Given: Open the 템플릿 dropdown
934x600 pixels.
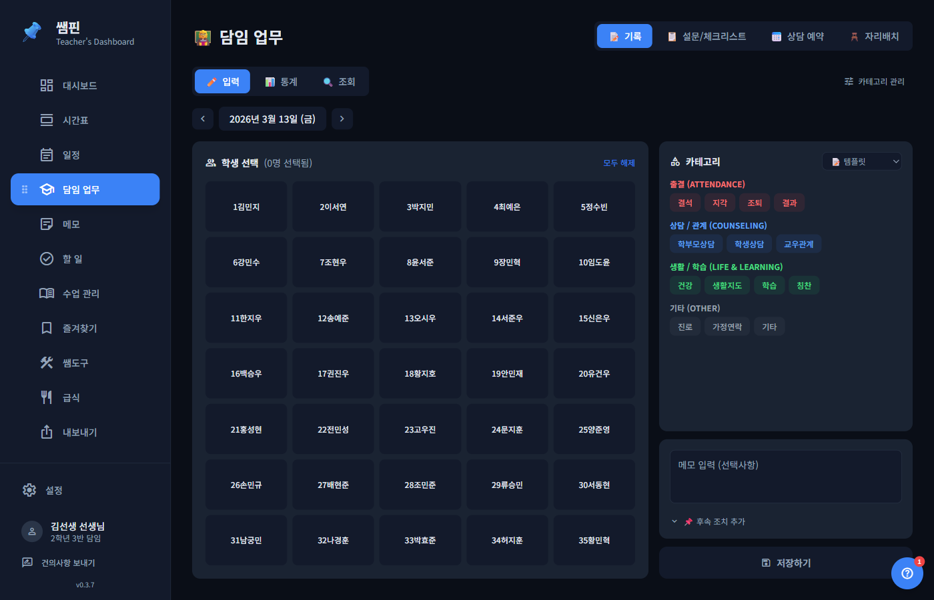Looking at the screenshot, I should point(861,161).
